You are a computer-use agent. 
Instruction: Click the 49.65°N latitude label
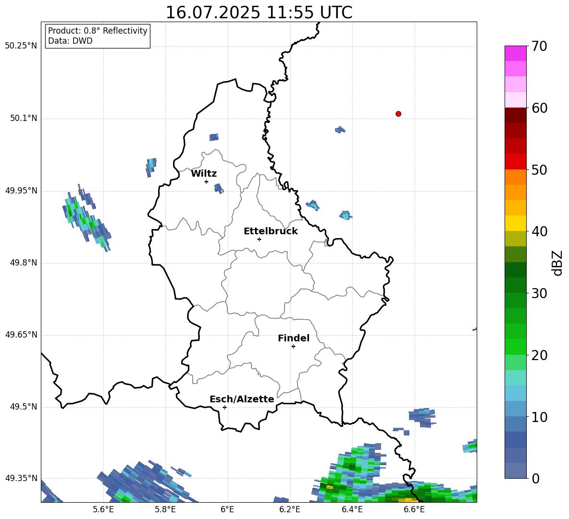[x=21, y=335]
